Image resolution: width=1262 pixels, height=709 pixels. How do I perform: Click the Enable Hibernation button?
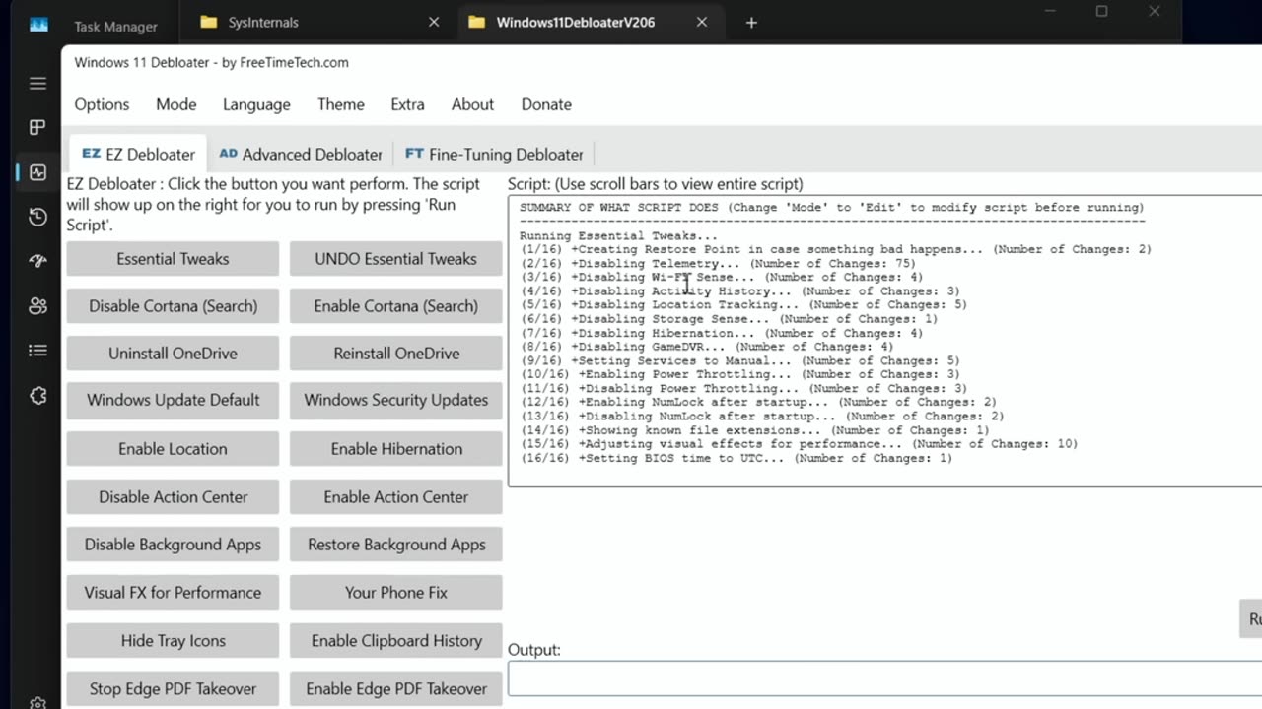[396, 449]
